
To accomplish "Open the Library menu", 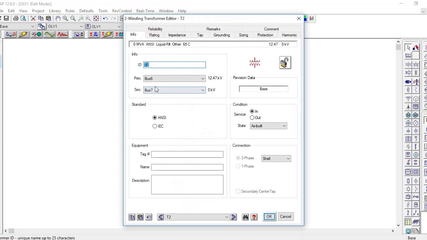I will click(x=55, y=11).
